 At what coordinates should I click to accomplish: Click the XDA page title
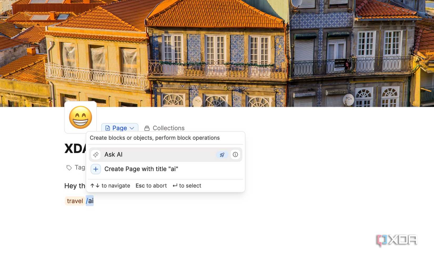point(75,149)
